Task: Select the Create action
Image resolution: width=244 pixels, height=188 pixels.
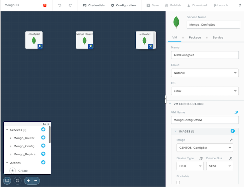Action: (x=23, y=171)
